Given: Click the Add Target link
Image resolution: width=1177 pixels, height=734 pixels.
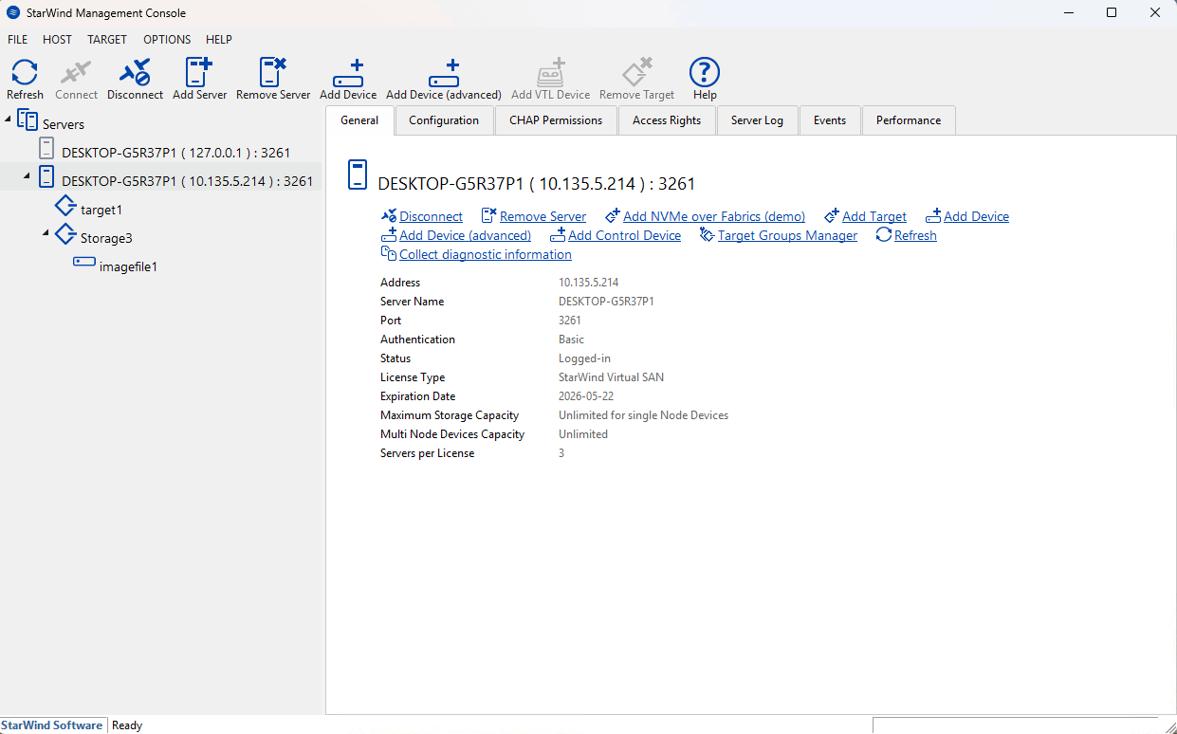Looking at the screenshot, I should pyautogui.click(x=874, y=216).
